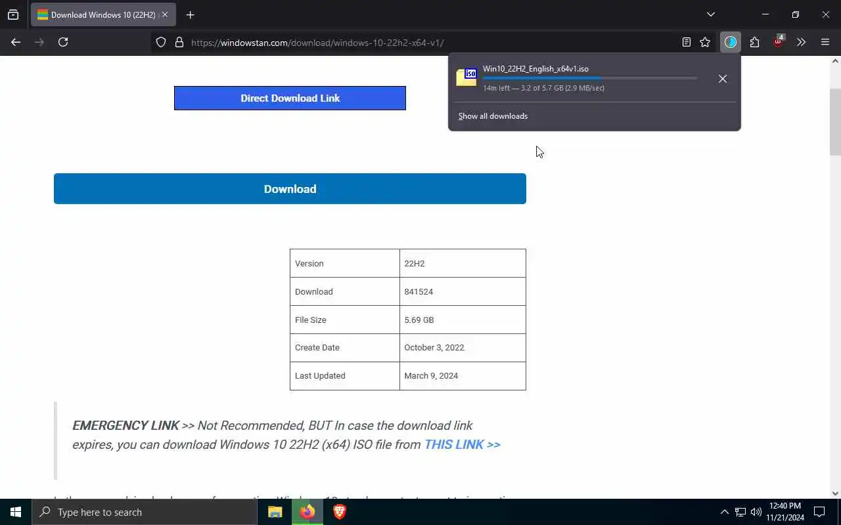841x525 pixels.
Task: Click the download progress bar
Action: coord(589,78)
